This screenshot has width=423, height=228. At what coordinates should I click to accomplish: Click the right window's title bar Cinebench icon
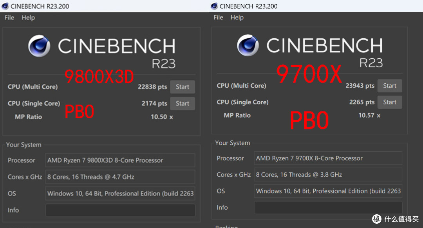coord(214,6)
